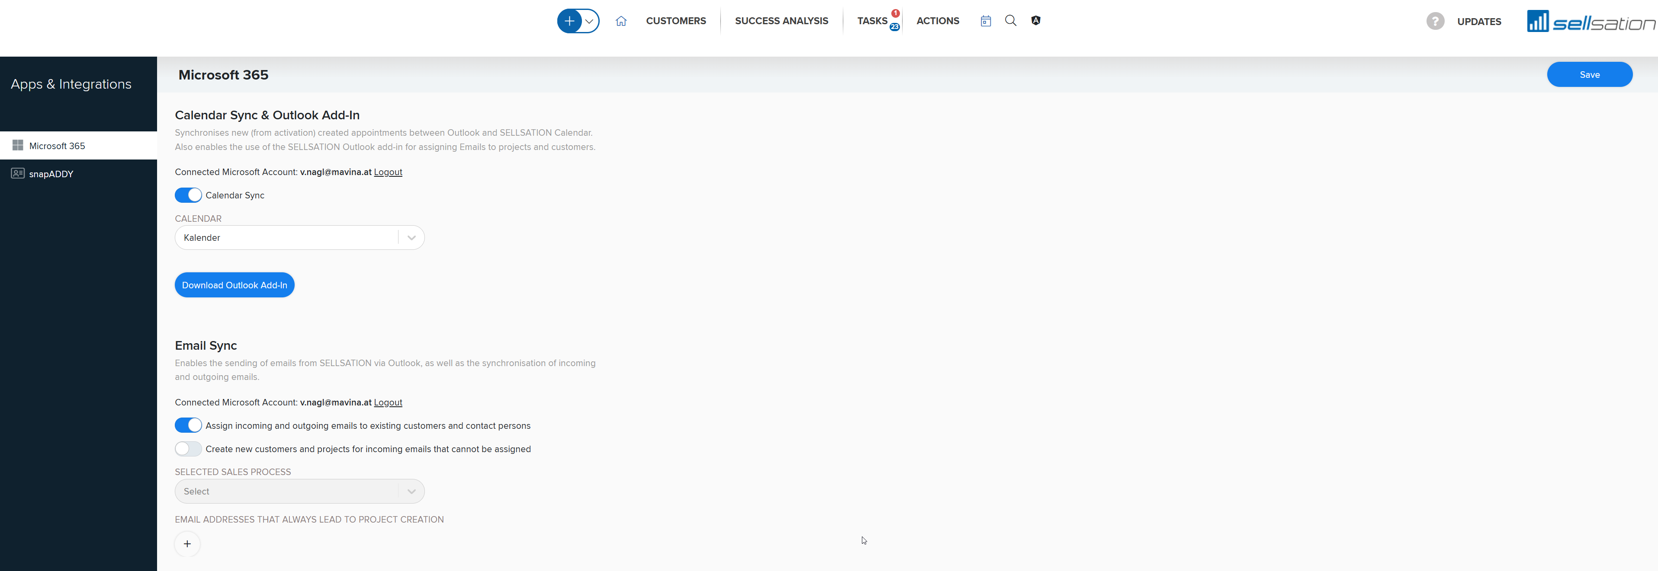Open the Kalender calendar dropdown
The width and height of the screenshot is (1658, 571).
click(299, 237)
